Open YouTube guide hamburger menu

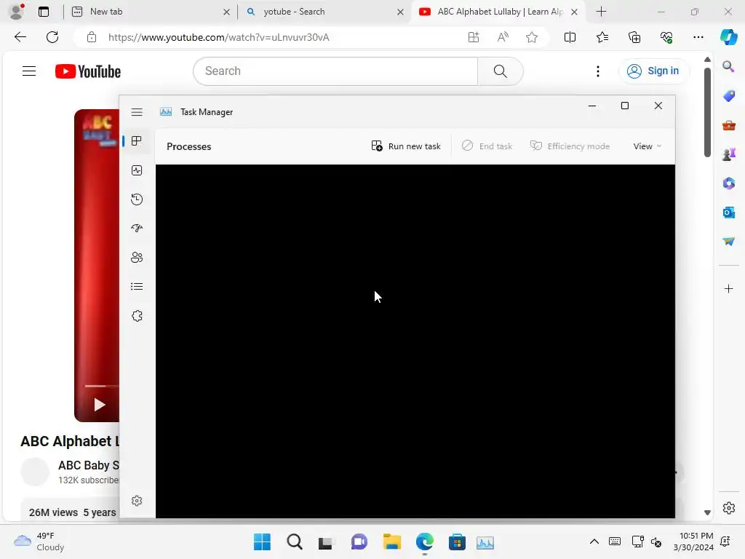[x=29, y=71]
